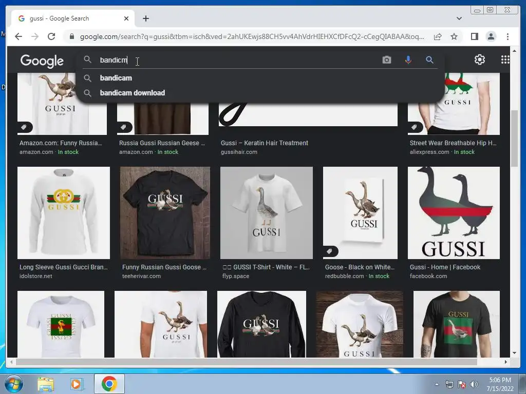Viewport: 526px width, 394px height.
Task: Click the horizontal scrollbar at window bottom
Action: point(246,362)
